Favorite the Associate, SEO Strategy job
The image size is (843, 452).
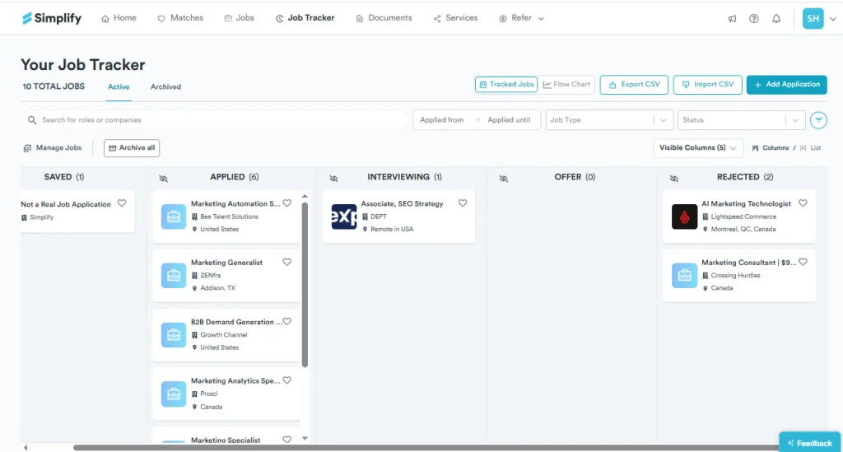(463, 203)
